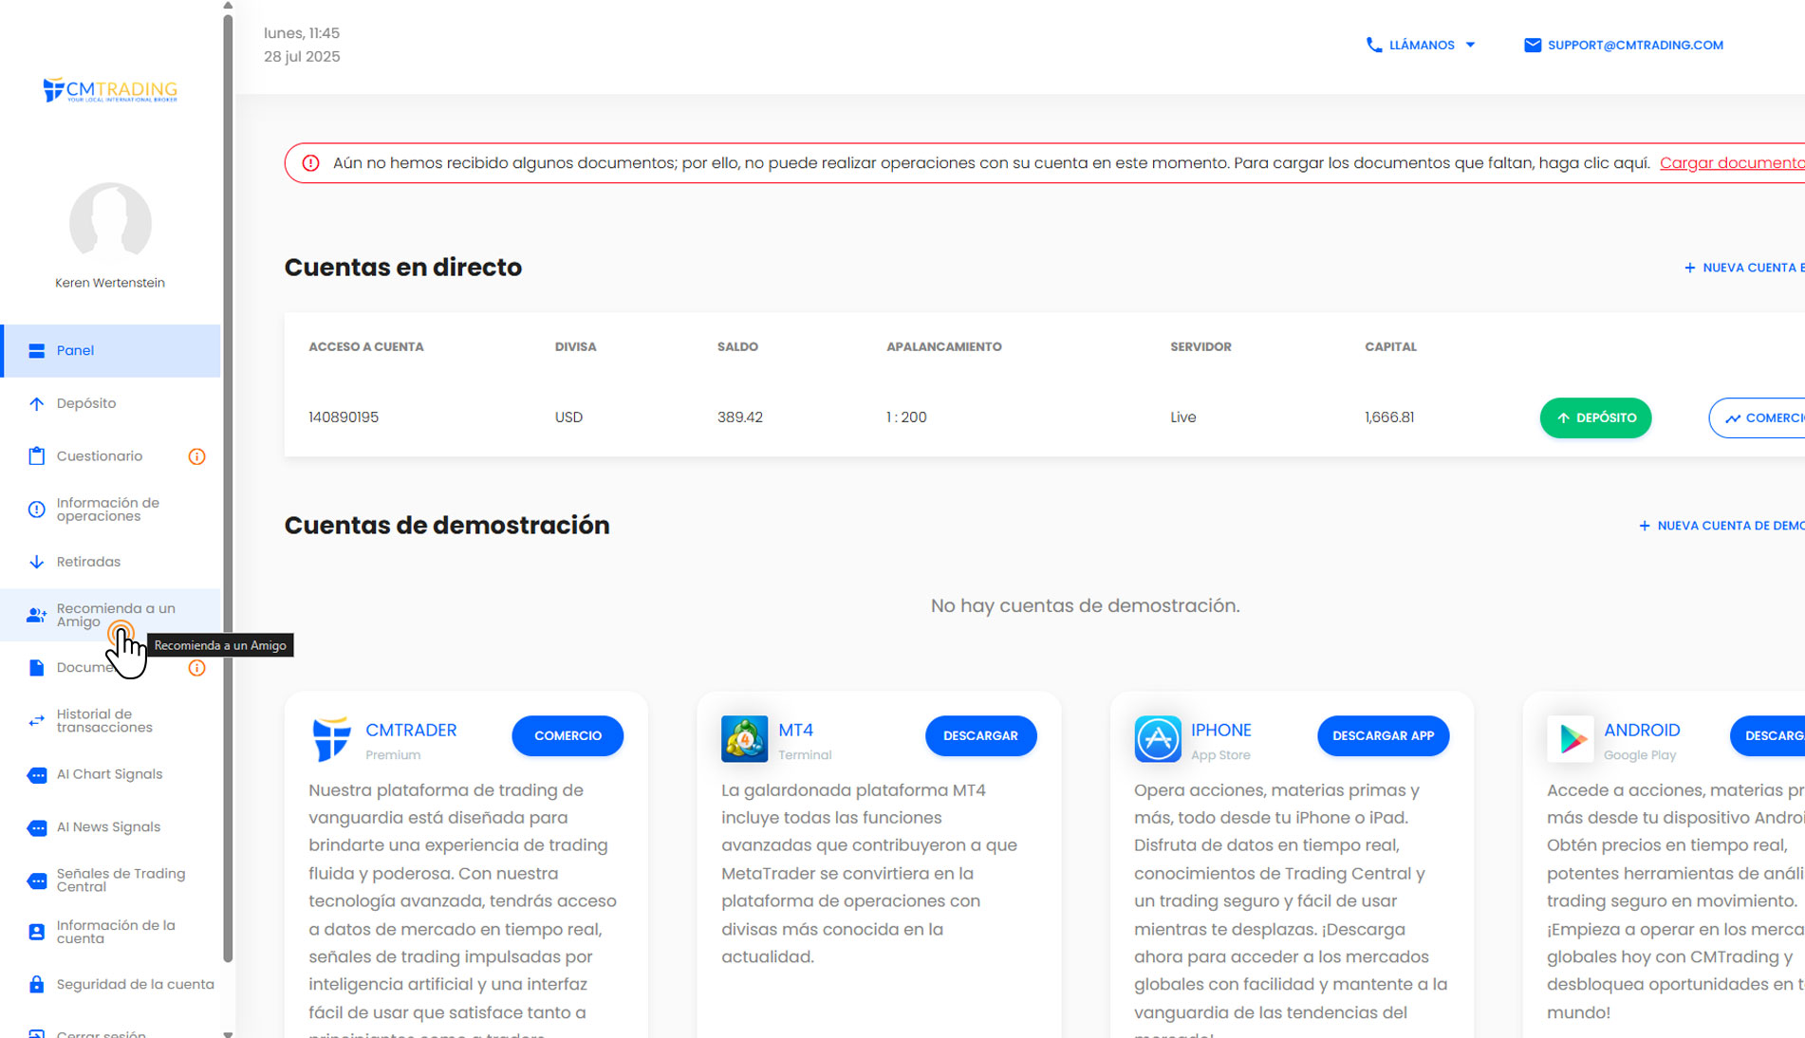Click the Panel dashboard icon
The width and height of the screenshot is (1805, 1038).
pos(37,351)
